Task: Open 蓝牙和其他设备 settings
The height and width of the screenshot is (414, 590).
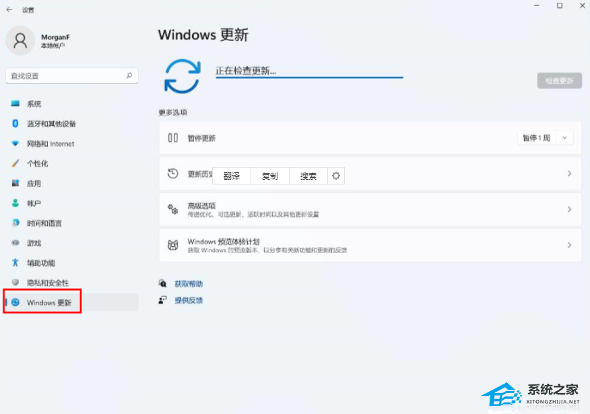Action: click(x=71, y=124)
